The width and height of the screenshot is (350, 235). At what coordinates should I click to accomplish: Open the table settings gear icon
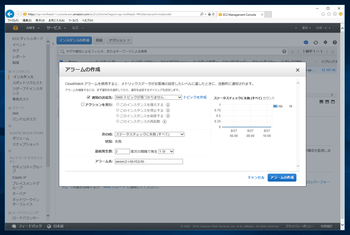[x=325, y=42]
